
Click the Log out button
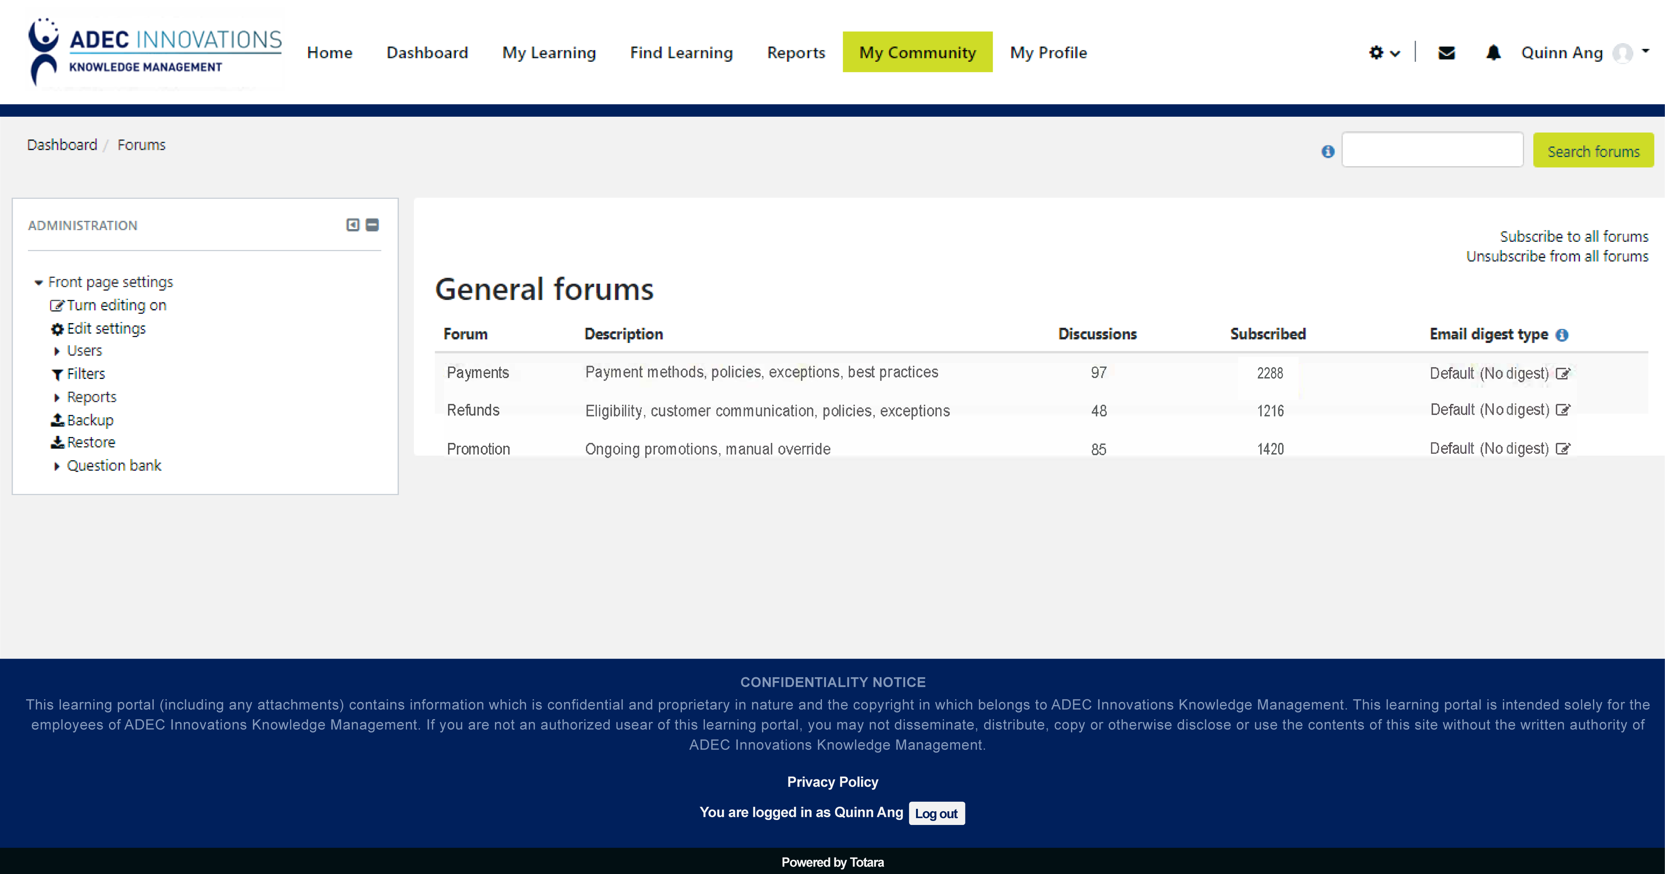coord(937,813)
